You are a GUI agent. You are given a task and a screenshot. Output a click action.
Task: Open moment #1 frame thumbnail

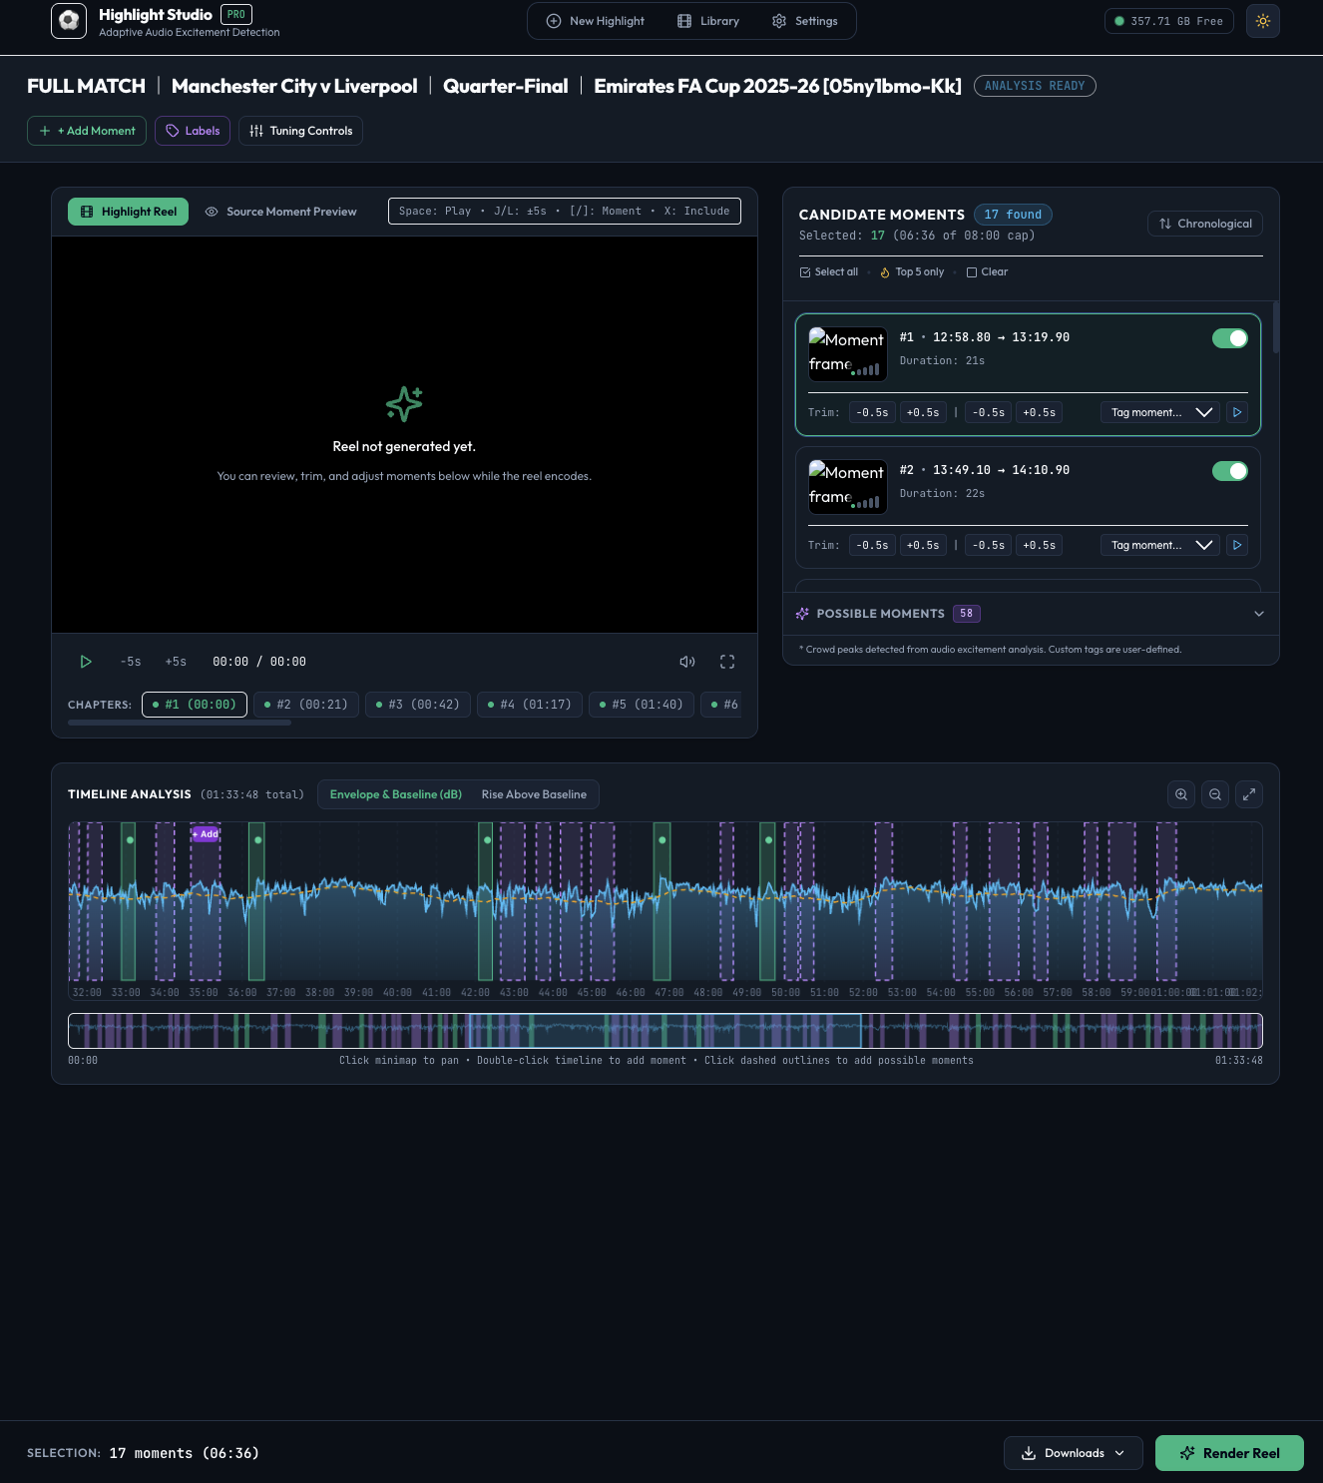click(847, 353)
